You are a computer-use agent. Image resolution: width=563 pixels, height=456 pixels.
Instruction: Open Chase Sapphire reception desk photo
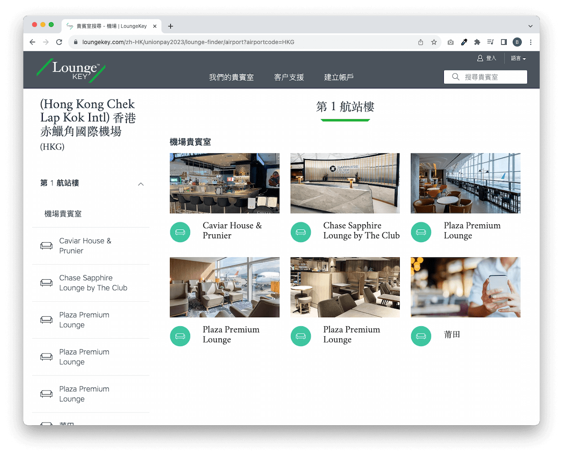pyautogui.click(x=345, y=183)
